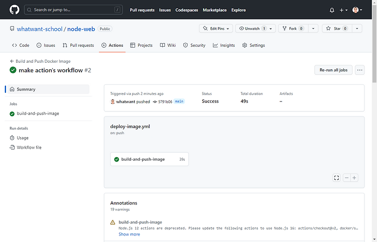377x242 pixels.
Task: Expand the Star lists dropdown arrow
Action: [357, 29]
